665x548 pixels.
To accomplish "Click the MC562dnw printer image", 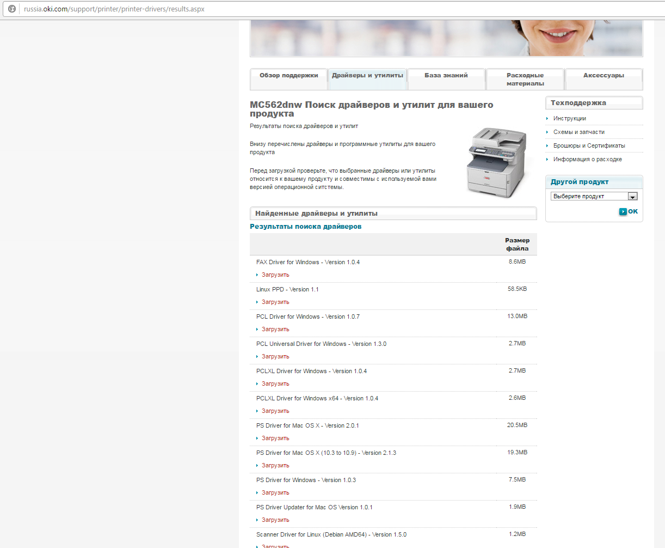I will point(497,162).
